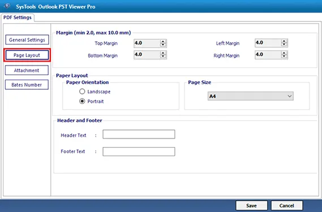Open the Page Size A4 dropdown
Screen dimensions: 322x212
251,96
